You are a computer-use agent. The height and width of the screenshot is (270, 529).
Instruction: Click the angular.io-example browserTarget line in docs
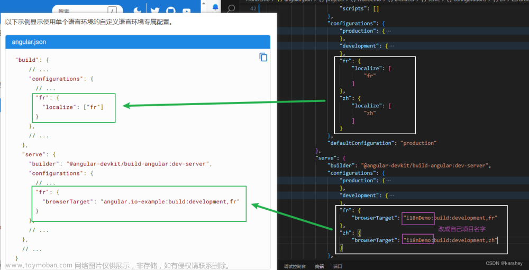pos(141,201)
